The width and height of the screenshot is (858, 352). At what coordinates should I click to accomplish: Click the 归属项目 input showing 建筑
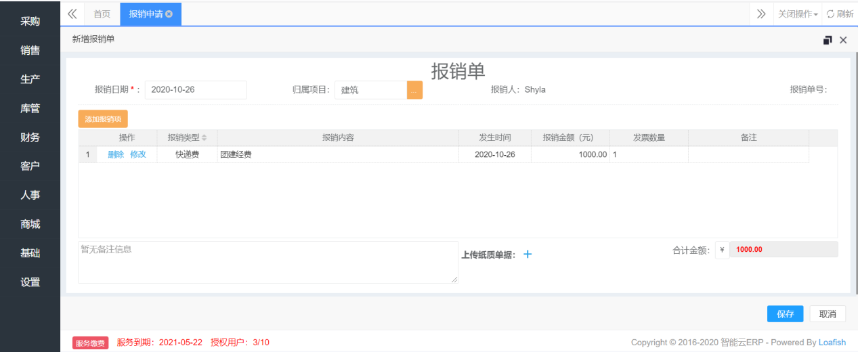click(x=370, y=90)
